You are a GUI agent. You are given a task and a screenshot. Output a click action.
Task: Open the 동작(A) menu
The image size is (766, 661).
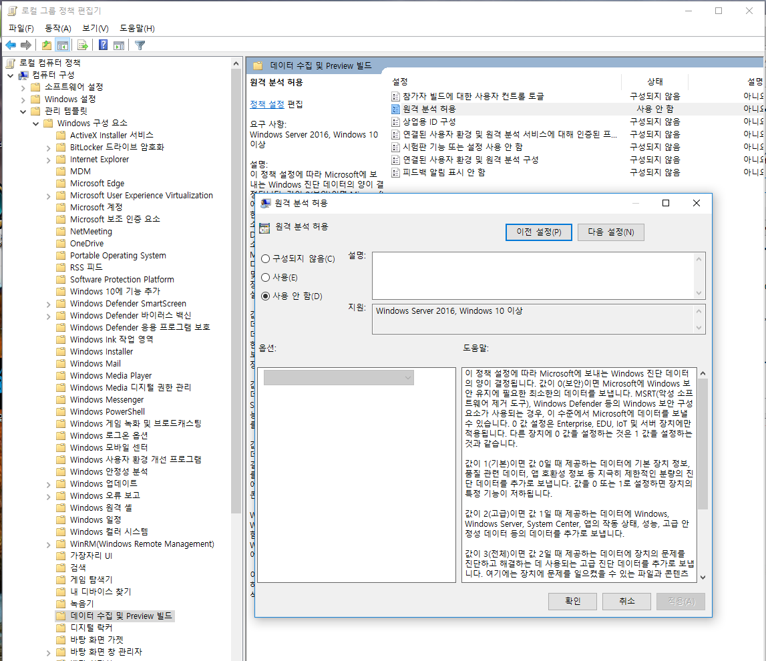(x=57, y=28)
